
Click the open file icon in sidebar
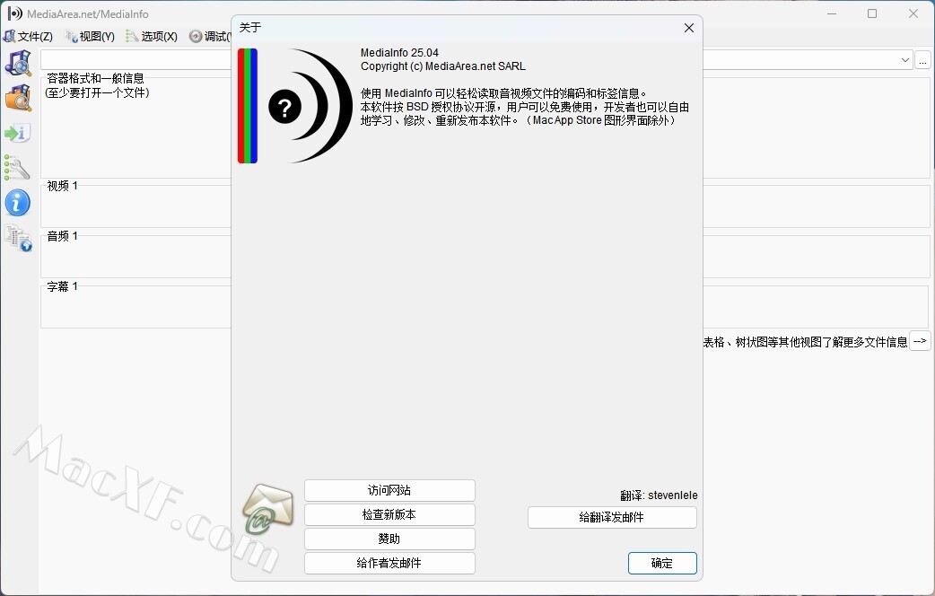point(18,63)
